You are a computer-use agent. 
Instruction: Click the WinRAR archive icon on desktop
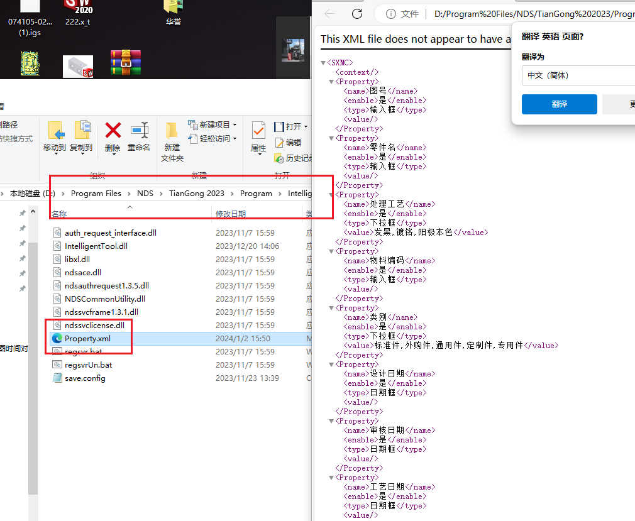pos(126,63)
